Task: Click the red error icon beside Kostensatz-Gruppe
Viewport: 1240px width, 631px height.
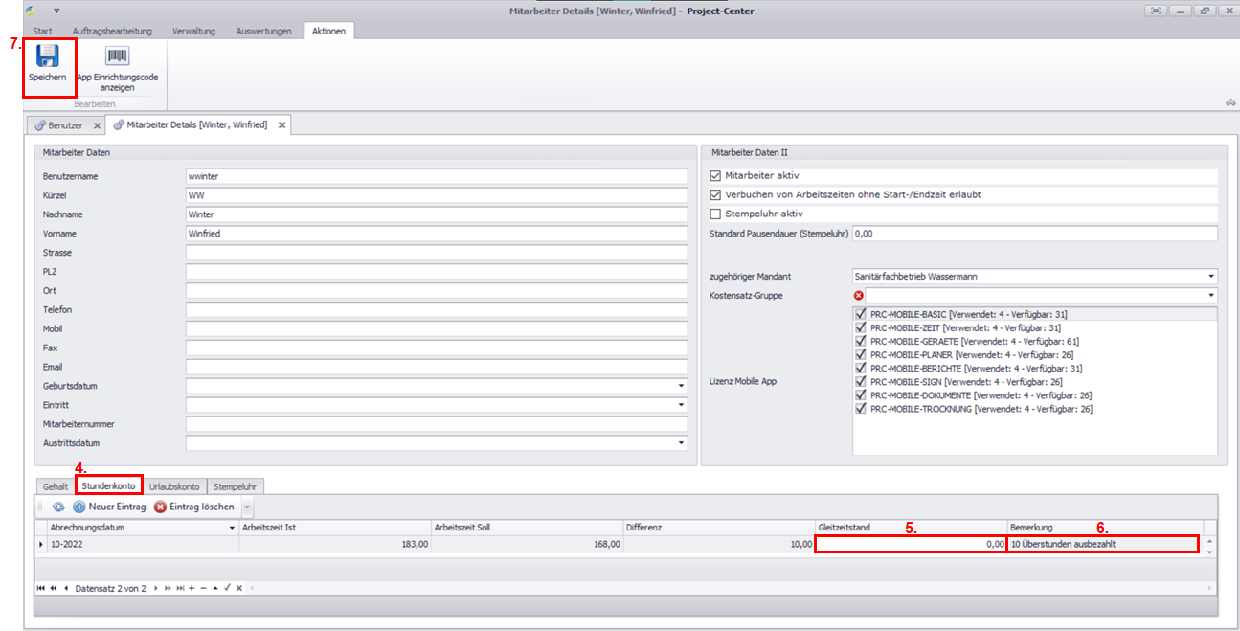Action: (x=858, y=296)
